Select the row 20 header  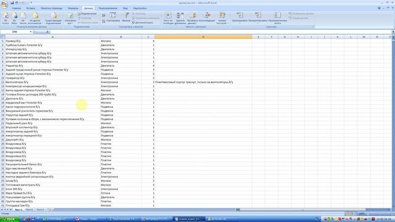pos(2,119)
